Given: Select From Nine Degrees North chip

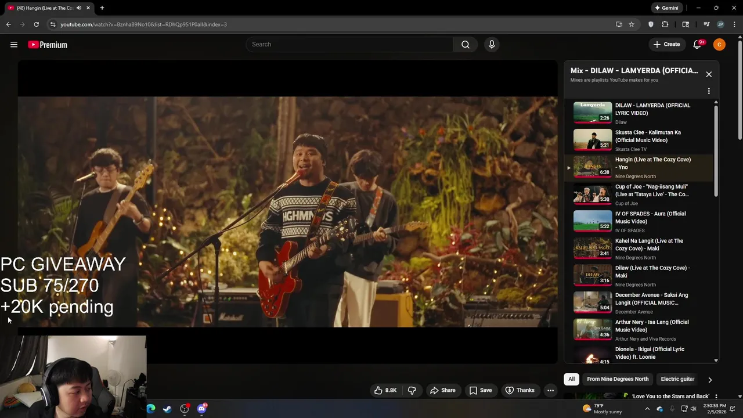Looking at the screenshot, I should pos(618,379).
